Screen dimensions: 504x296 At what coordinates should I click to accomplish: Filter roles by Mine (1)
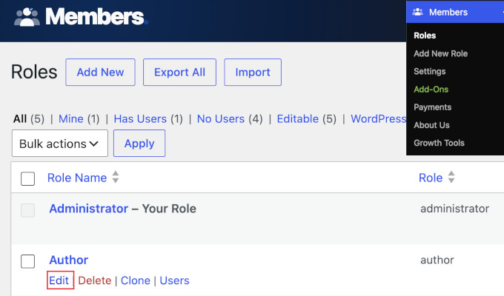tap(79, 119)
